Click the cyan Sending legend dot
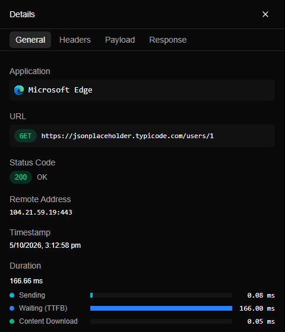 point(12,295)
